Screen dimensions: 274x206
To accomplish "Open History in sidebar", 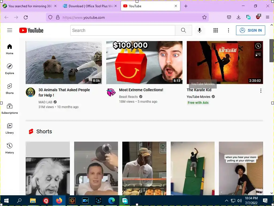I will (10, 148).
